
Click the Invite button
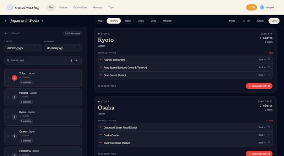(x=232, y=21)
